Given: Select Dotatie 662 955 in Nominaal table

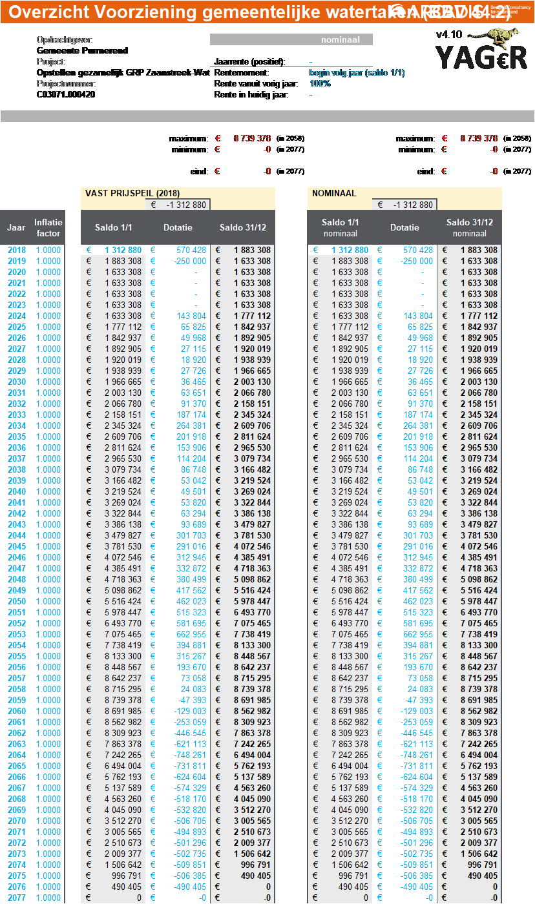Looking at the screenshot, I should point(418,634).
